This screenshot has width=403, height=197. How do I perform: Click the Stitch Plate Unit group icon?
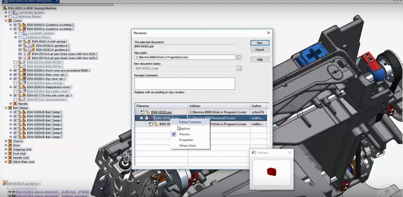[x=10, y=162]
